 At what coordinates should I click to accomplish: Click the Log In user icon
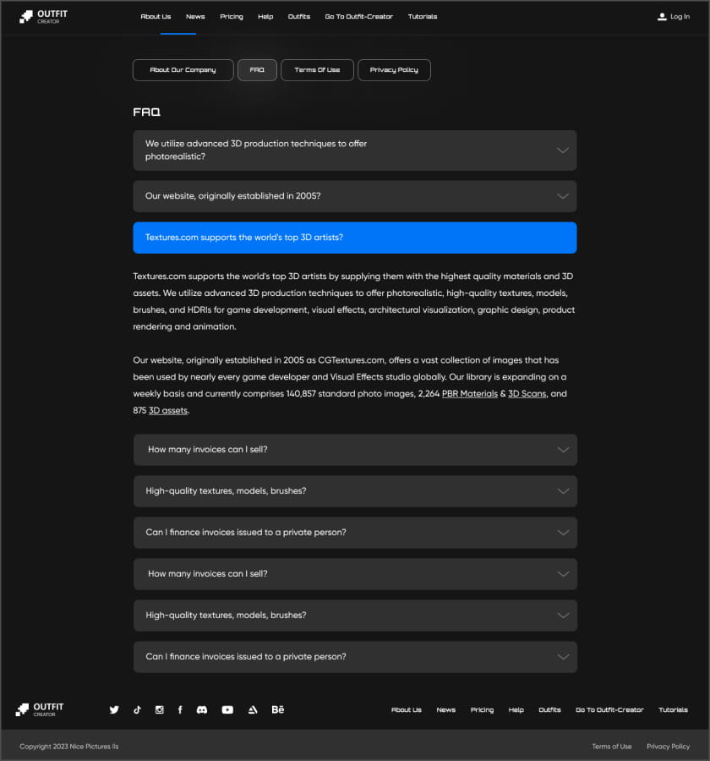(x=662, y=16)
